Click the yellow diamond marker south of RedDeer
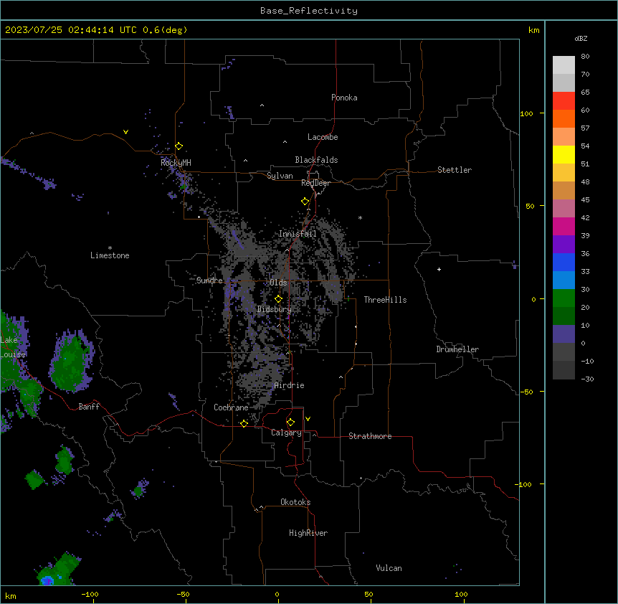This screenshot has height=604, width=618. pos(305,202)
